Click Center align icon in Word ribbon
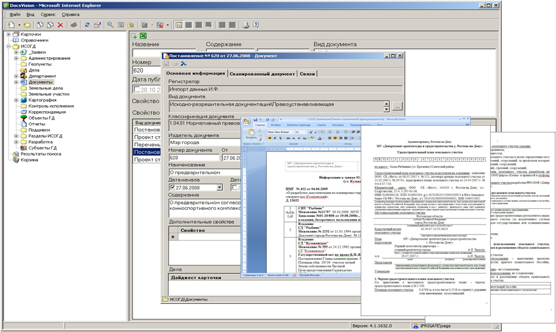 pos(335,139)
